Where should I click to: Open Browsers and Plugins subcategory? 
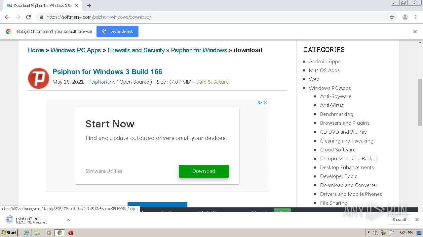(x=345, y=123)
